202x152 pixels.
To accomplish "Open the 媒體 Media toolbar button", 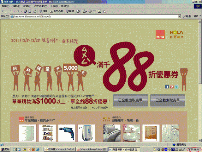I will (x=70, y=11).
